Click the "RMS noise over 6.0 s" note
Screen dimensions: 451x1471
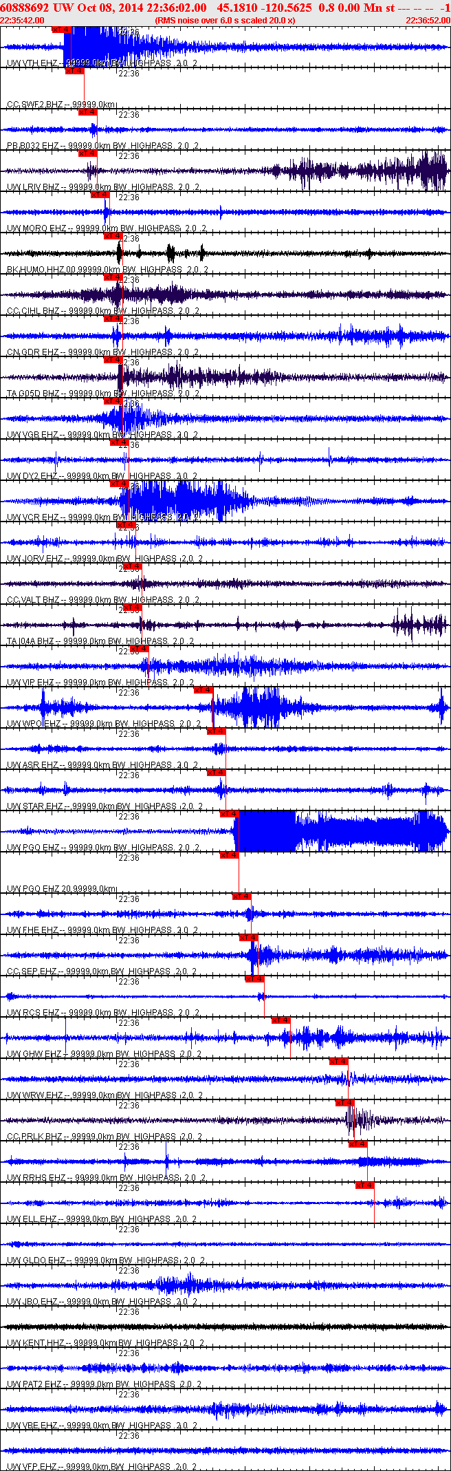point(225,20)
